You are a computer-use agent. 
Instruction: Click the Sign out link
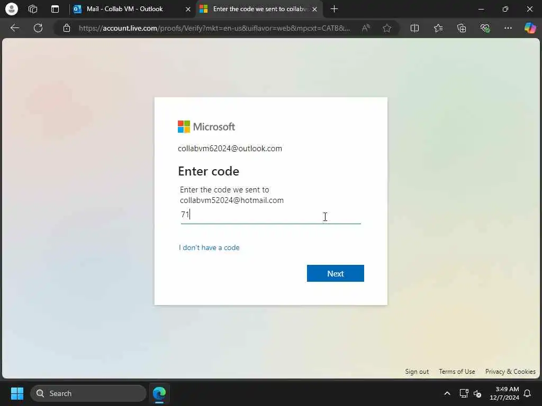[x=417, y=372]
